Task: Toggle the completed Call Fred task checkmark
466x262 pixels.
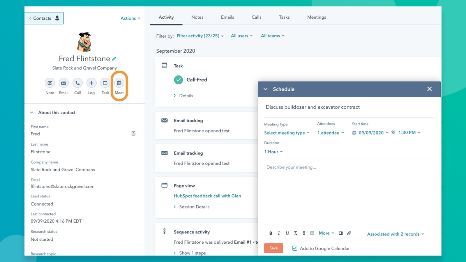Action: [x=178, y=80]
